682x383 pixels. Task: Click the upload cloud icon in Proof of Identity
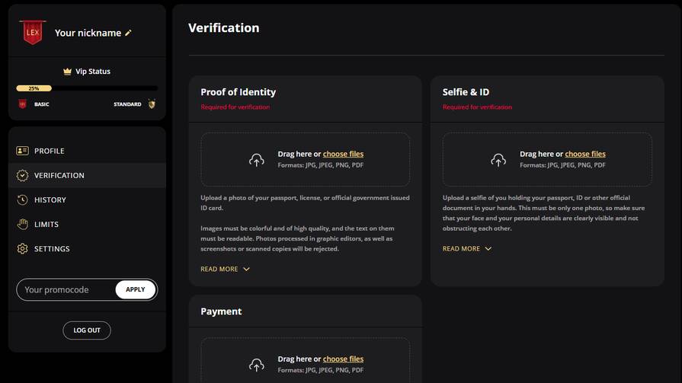257,160
